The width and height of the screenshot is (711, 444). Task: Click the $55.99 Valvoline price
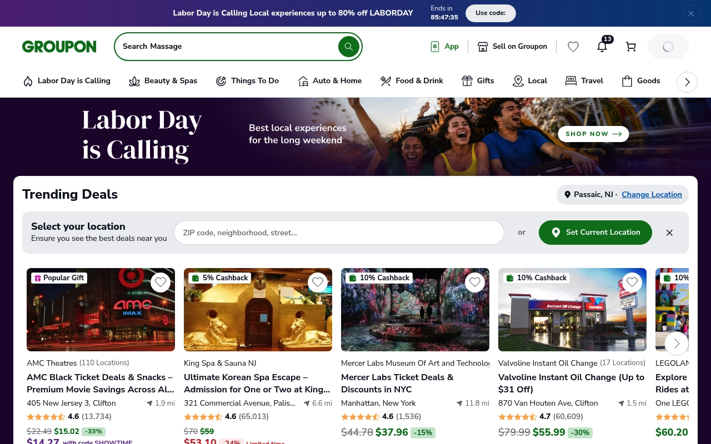coord(549,432)
